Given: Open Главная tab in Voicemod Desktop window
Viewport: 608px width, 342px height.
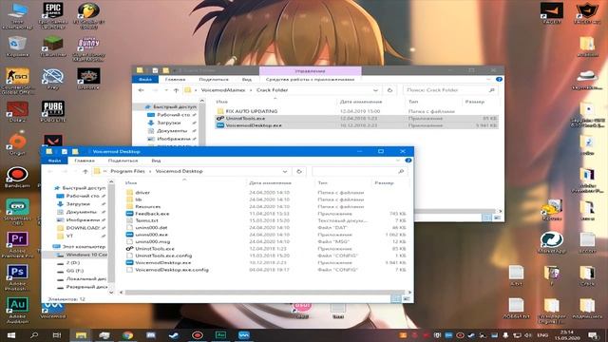Looking at the screenshot, I should point(85,161).
